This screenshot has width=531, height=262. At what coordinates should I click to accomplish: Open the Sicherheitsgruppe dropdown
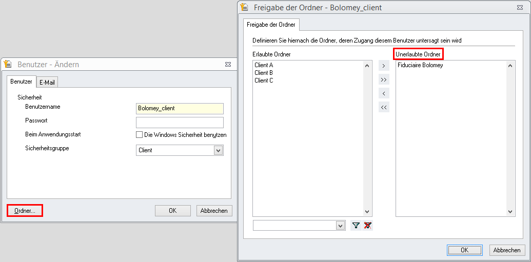pos(218,151)
